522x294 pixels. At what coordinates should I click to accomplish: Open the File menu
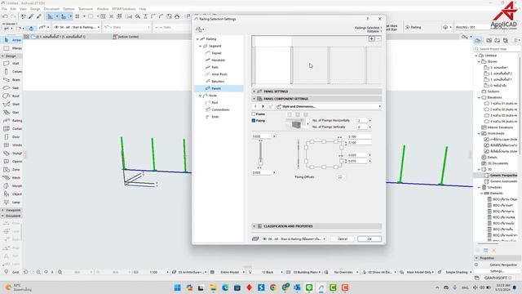click(x=4, y=9)
